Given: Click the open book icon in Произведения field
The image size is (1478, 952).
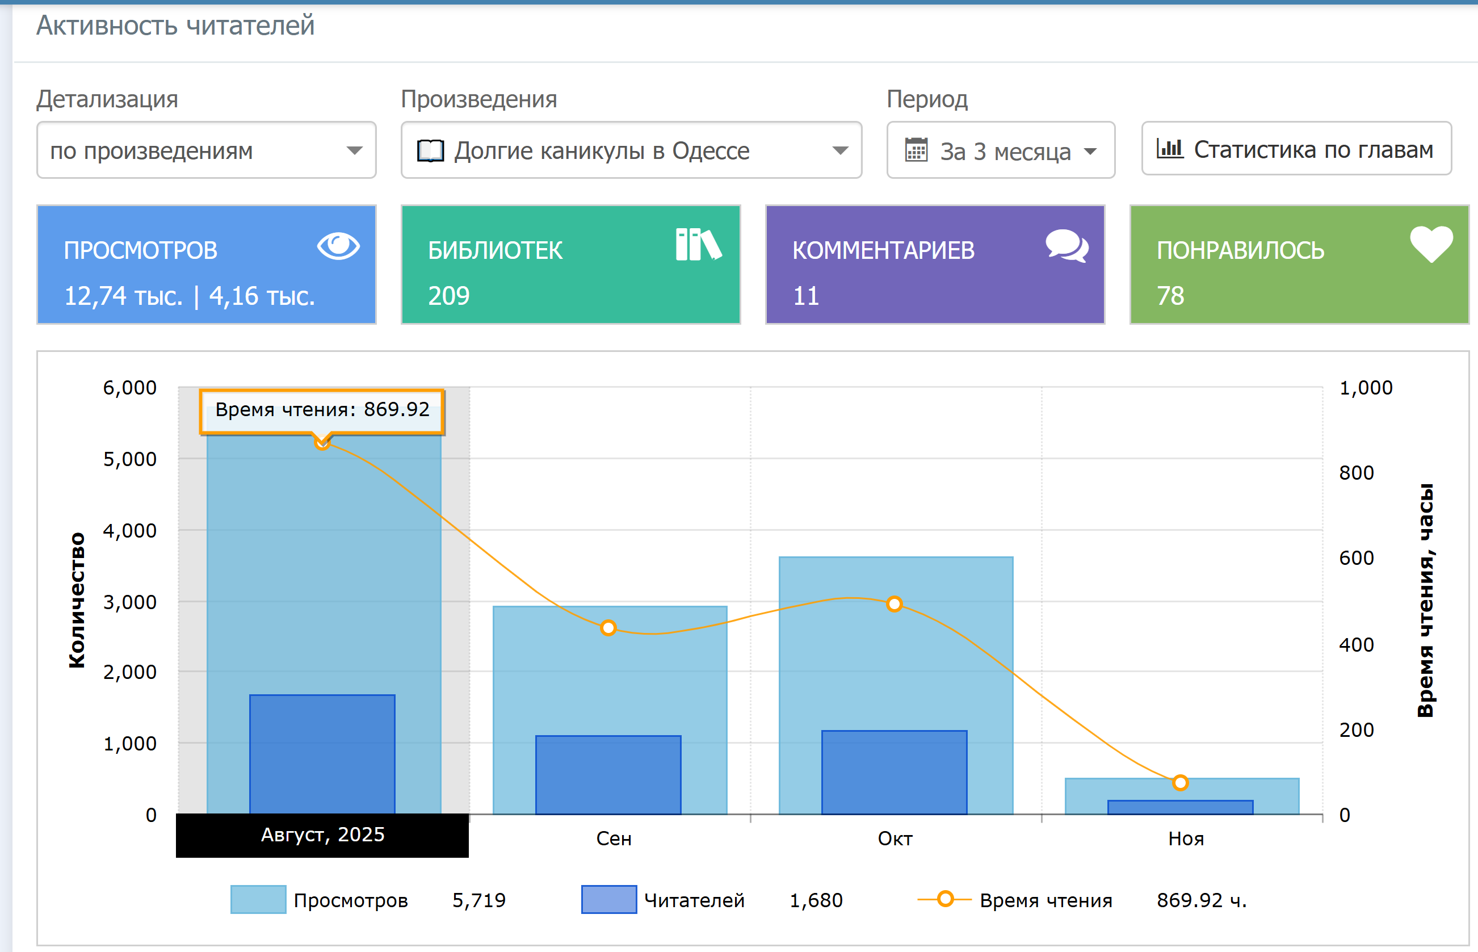Looking at the screenshot, I should point(430,151).
